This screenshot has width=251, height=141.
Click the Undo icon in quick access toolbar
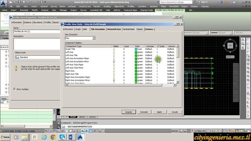pyautogui.click(x=28, y=2)
